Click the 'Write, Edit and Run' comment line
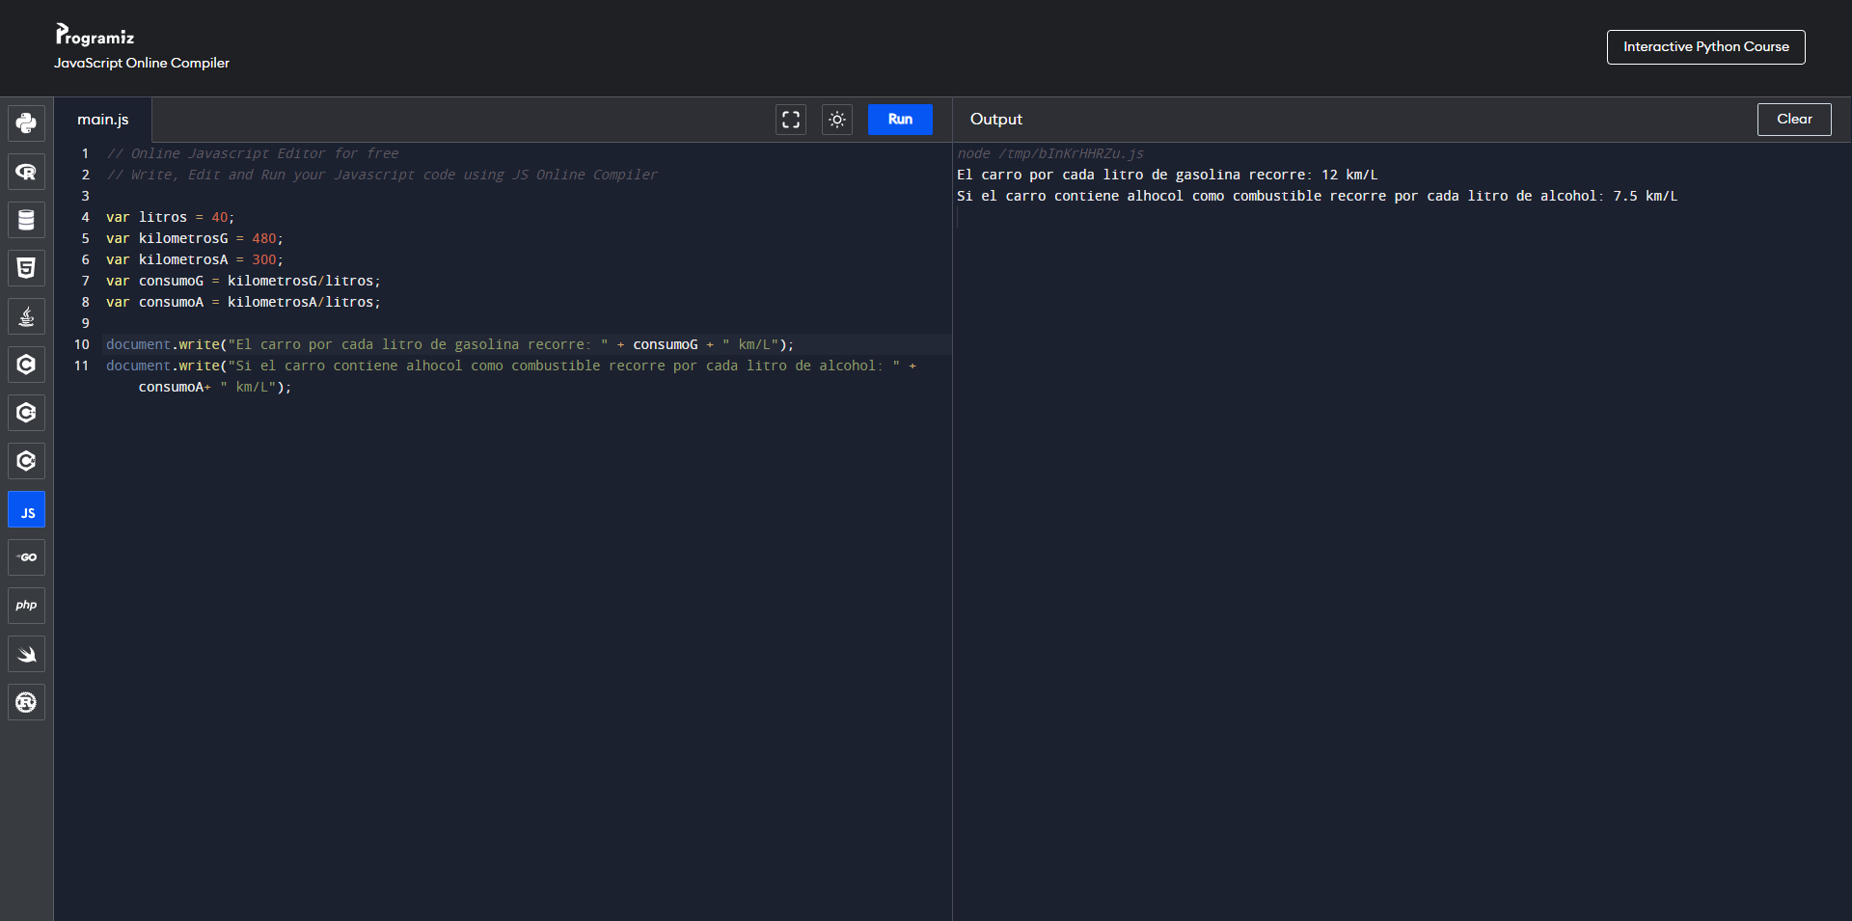 (x=382, y=175)
